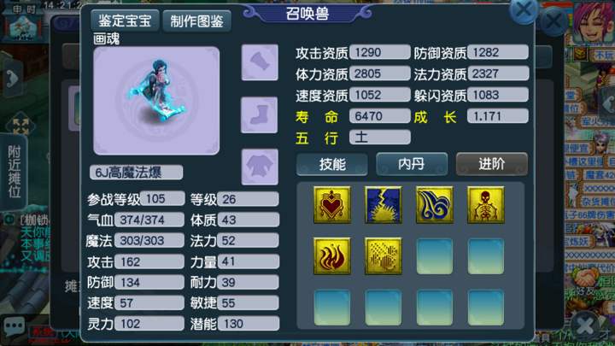Toggle the fullscreen expand arrows icon
Screen dimensions: 615x346
pyautogui.click(x=20, y=126)
